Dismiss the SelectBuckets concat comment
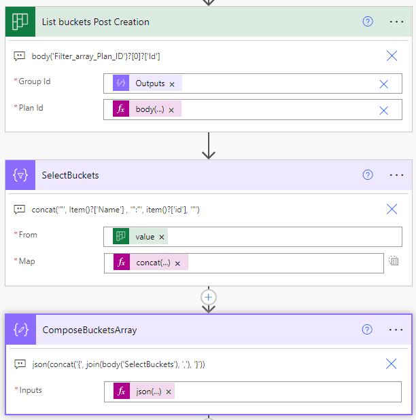416x420 pixels. 392,210
